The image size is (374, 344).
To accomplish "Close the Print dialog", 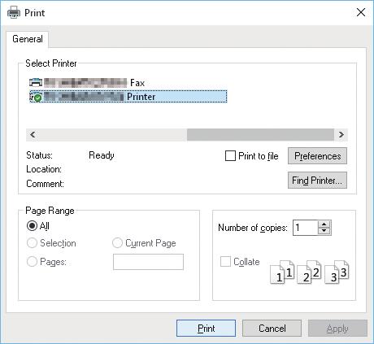I will point(361,12).
